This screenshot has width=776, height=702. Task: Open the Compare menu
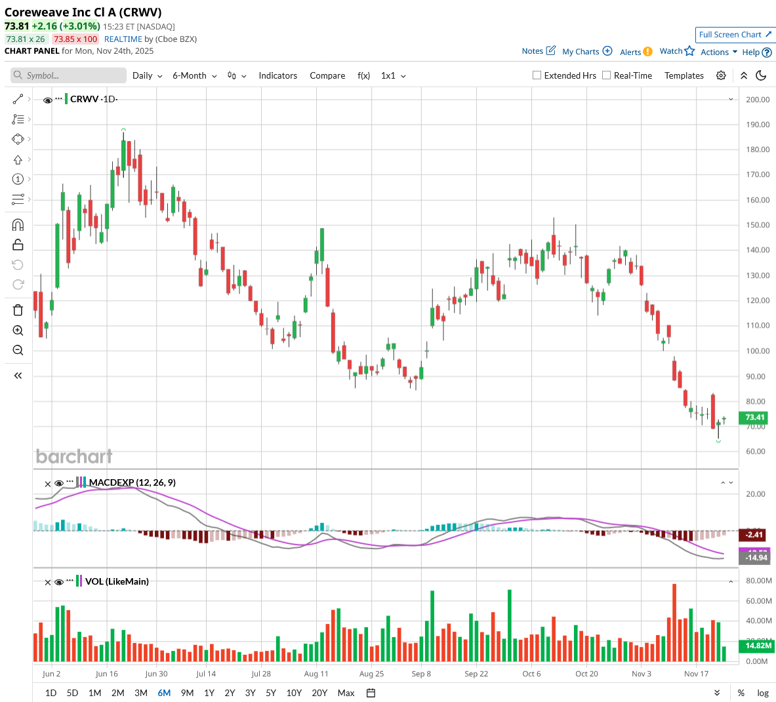[327, 75]
